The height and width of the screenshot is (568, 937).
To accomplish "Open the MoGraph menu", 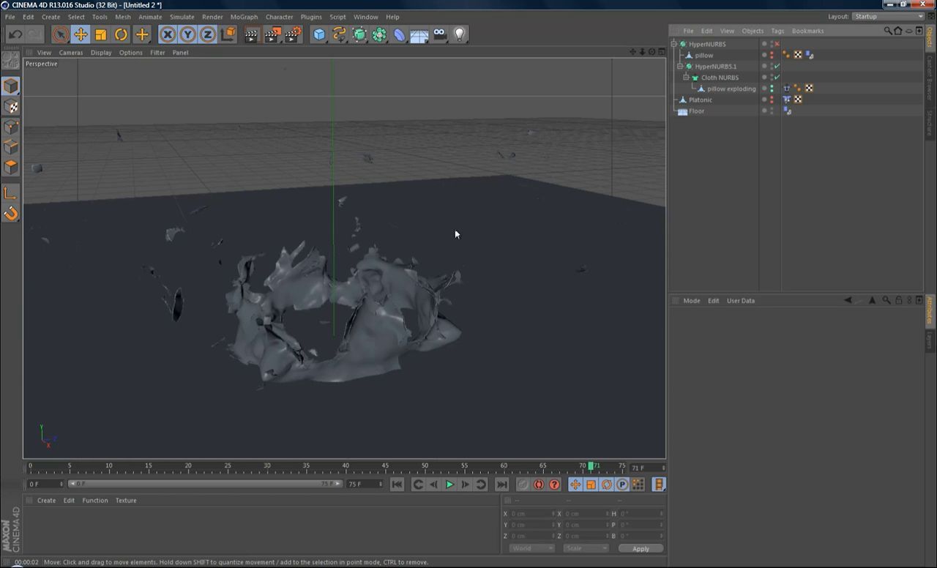I will tap(244, 17).
